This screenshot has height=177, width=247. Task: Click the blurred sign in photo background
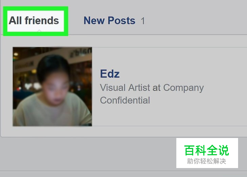80,53
